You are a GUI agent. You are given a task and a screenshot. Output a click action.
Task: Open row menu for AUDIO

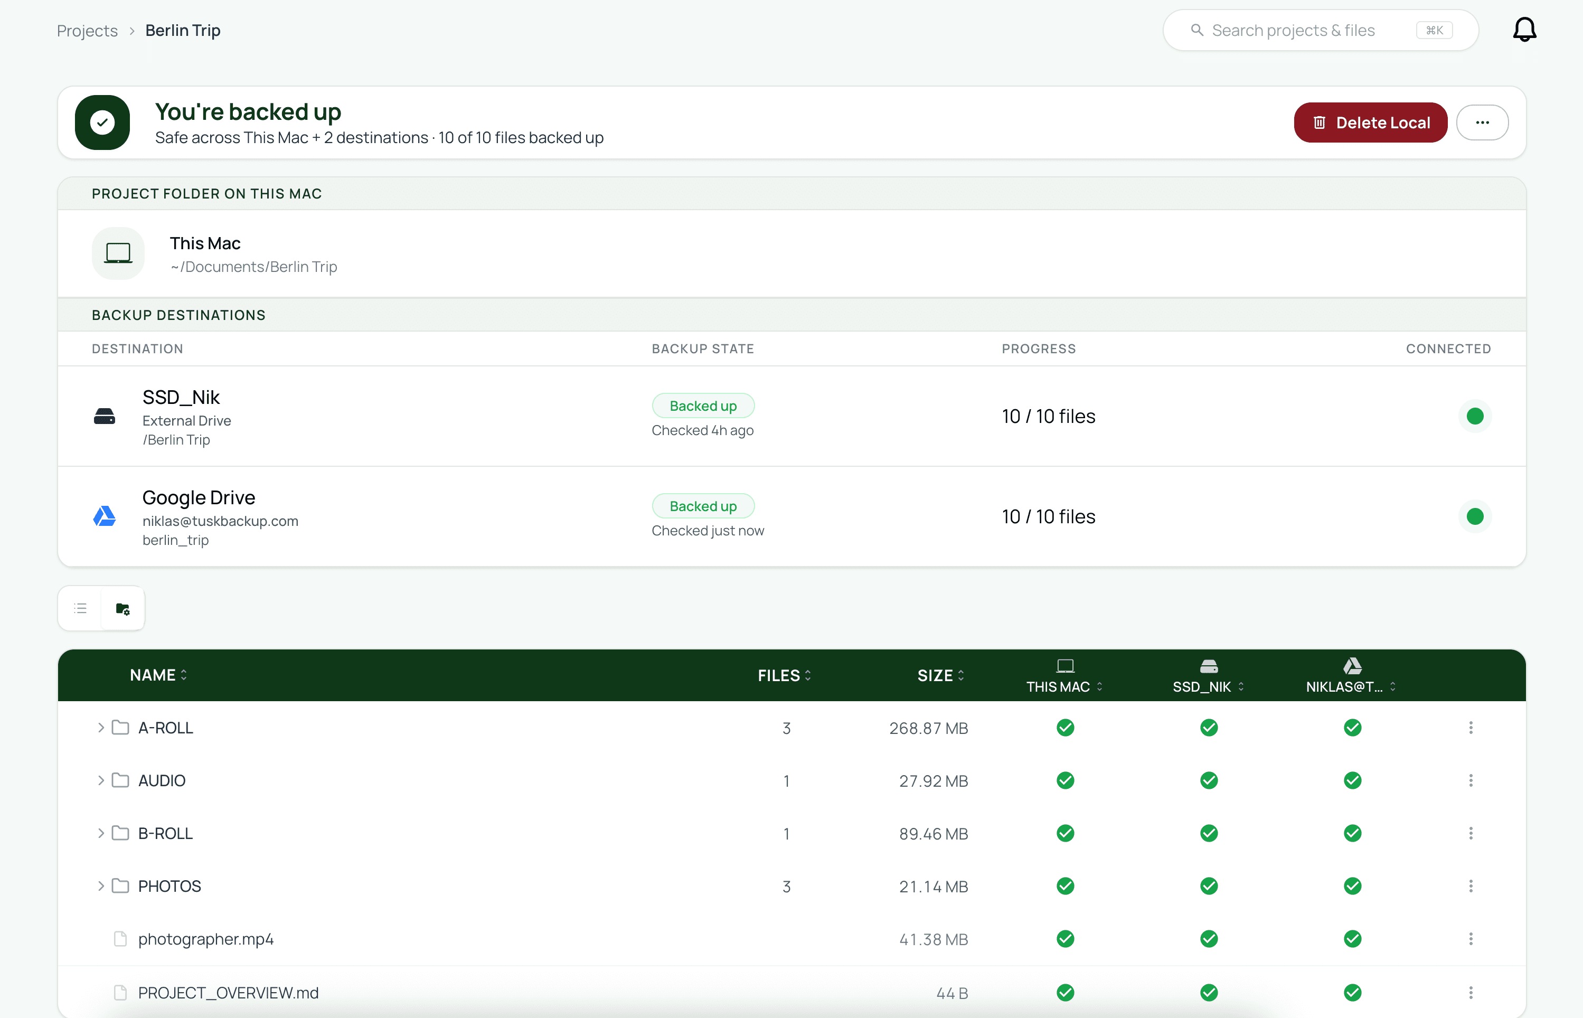(x=1471, y=781)
